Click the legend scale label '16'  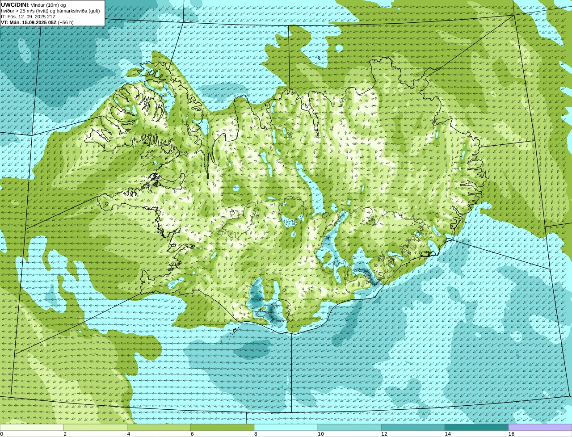click(511, 434)
